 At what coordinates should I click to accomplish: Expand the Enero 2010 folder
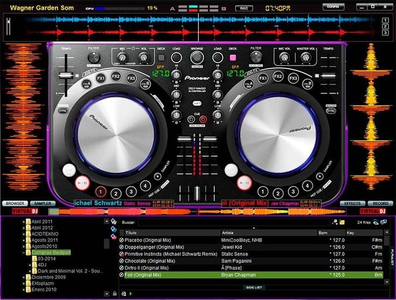tap(24, 290)
